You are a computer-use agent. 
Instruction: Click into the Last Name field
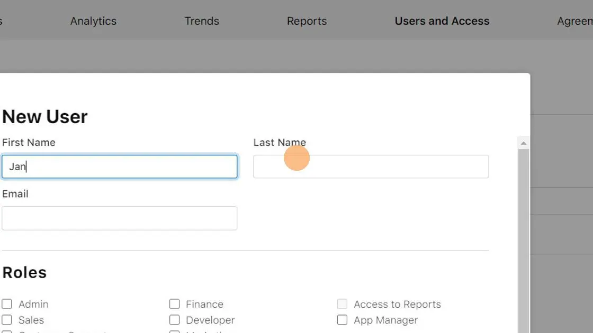click(x=371, y=166)
